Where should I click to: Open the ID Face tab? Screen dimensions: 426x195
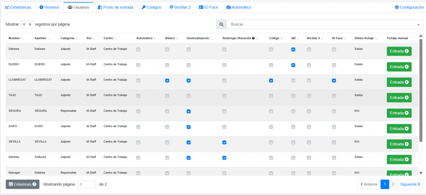coord(208,7)
